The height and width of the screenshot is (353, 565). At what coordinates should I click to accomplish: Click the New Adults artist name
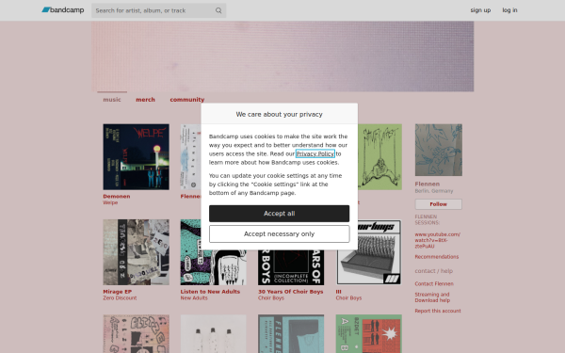pos(194,298)
